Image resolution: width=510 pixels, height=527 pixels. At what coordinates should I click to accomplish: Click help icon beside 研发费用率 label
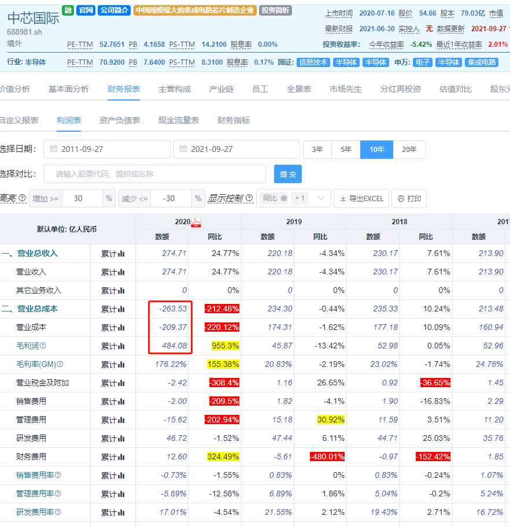click(58, 512)
